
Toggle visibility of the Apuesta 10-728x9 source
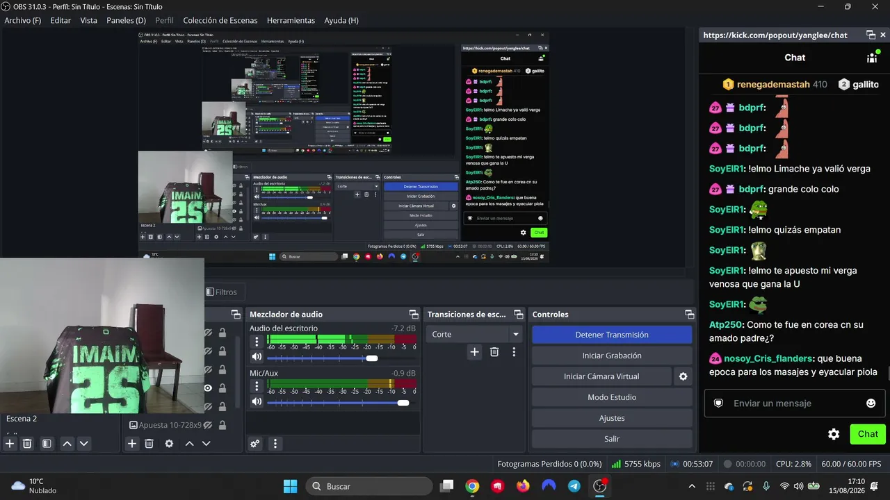click(x=207, y=424)
